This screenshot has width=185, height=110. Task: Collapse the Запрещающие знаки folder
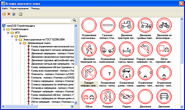point(20,43)
